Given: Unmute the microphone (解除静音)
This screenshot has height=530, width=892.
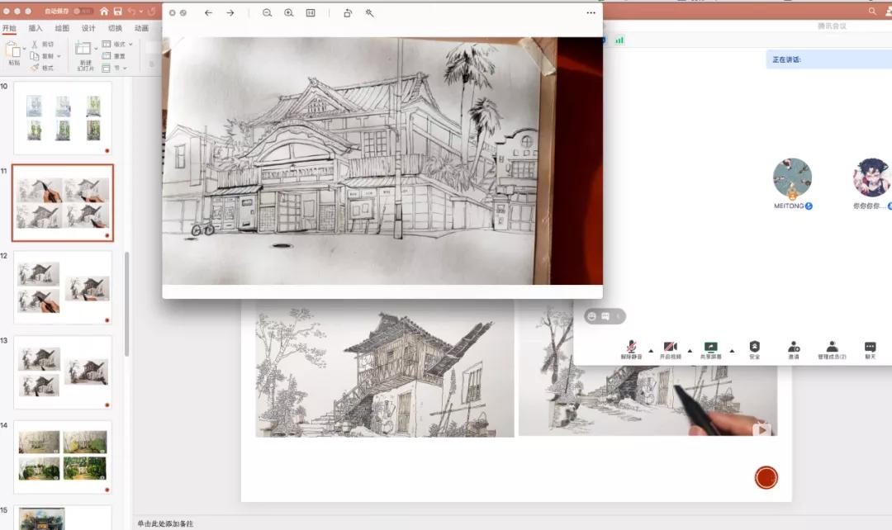Looking at the screenshot, I should [630, 348].
